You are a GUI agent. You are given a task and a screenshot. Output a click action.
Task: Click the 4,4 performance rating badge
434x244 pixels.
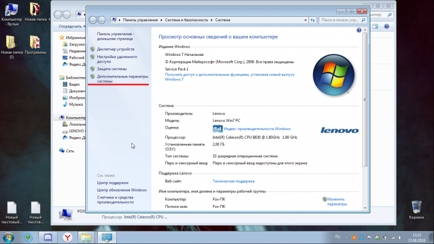point(217,129)
